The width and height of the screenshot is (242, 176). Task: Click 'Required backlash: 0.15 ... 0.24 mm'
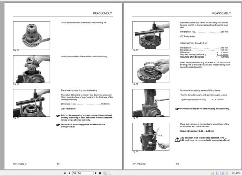coord(197,131)
